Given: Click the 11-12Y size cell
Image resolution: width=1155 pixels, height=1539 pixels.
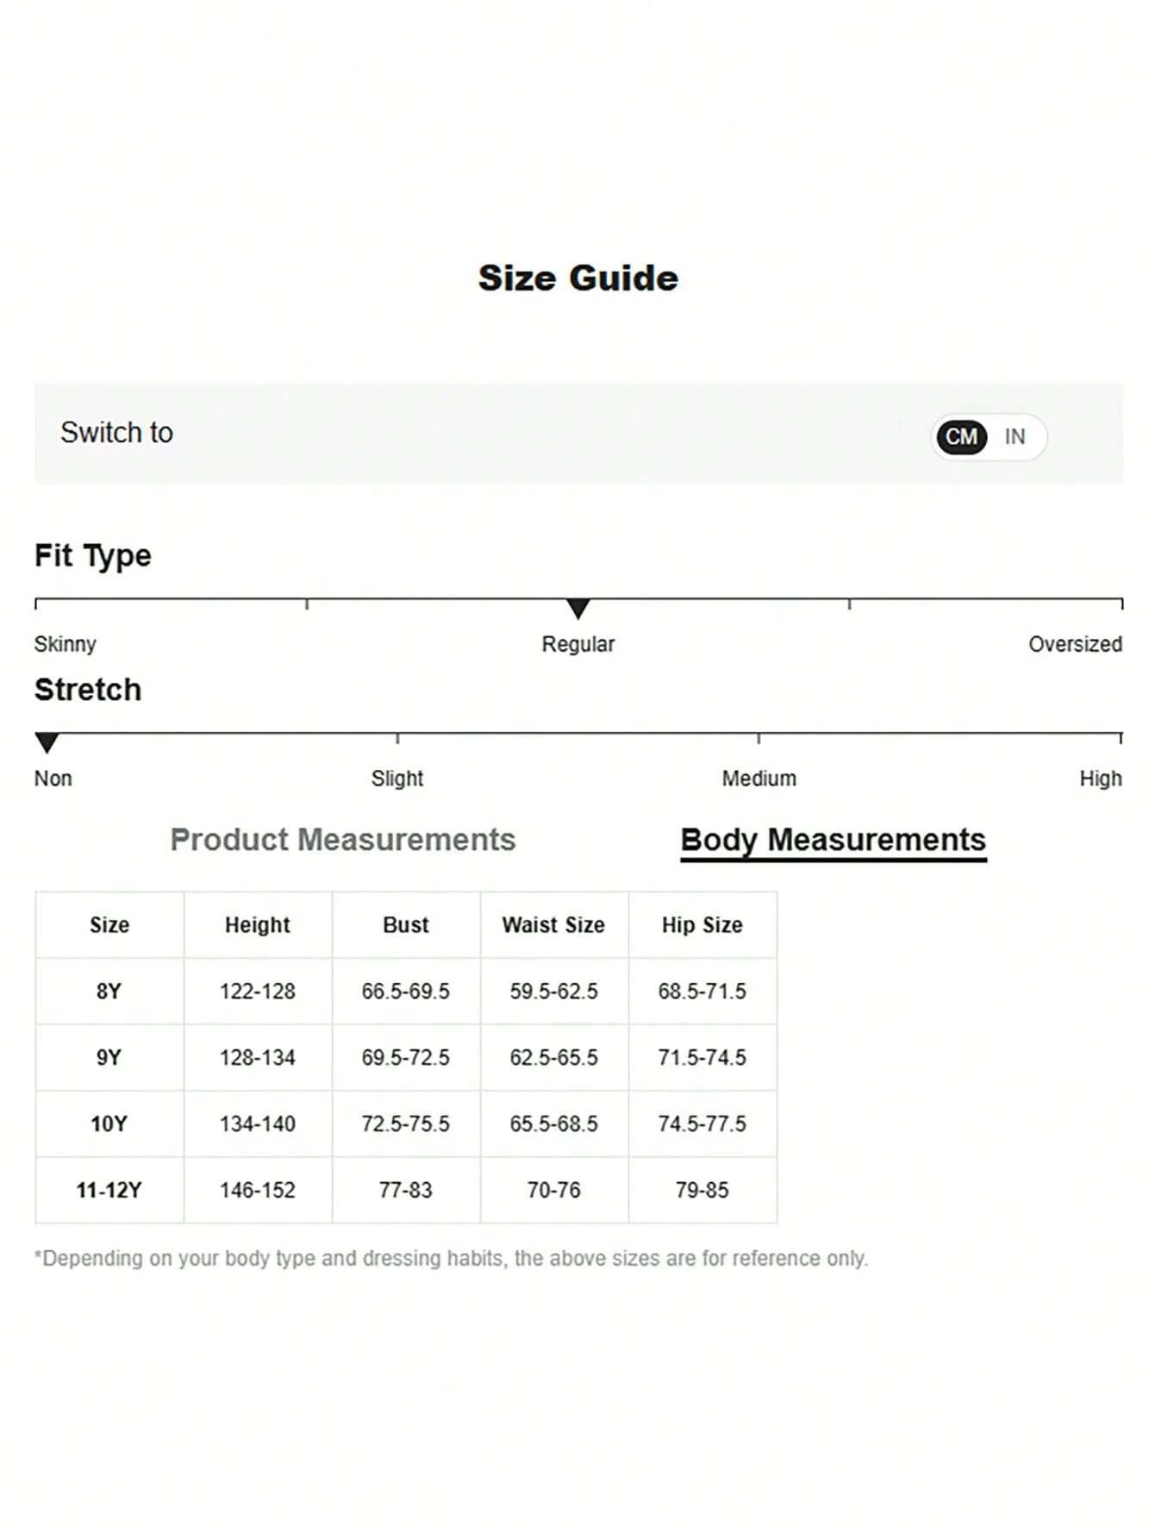Looking at the screenshot, I should click(x=109, y=1191).
